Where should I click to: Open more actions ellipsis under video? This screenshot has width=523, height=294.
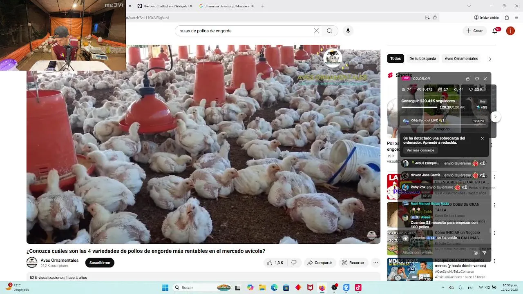[375, 263]
